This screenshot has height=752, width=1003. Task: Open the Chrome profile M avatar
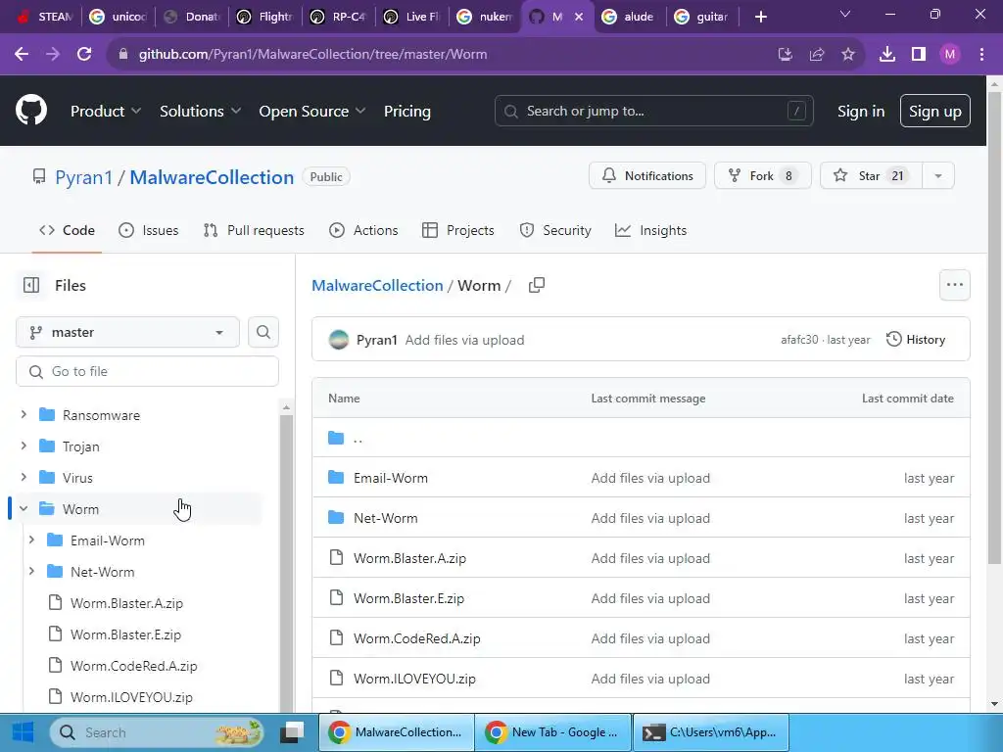pyautogui.click(x=950, y=55)
